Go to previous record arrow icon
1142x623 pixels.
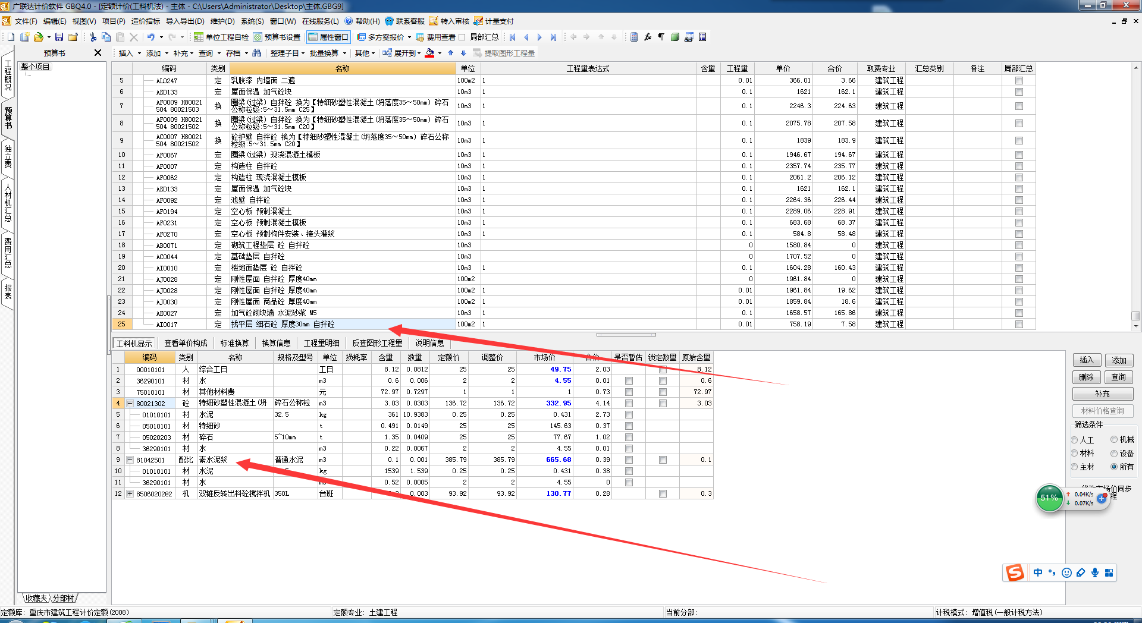pyautogui.click(x=526, y=37)
